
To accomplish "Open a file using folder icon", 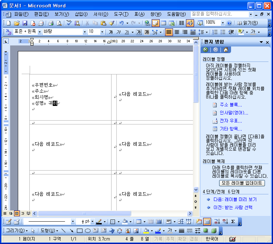I will [16, 23].
